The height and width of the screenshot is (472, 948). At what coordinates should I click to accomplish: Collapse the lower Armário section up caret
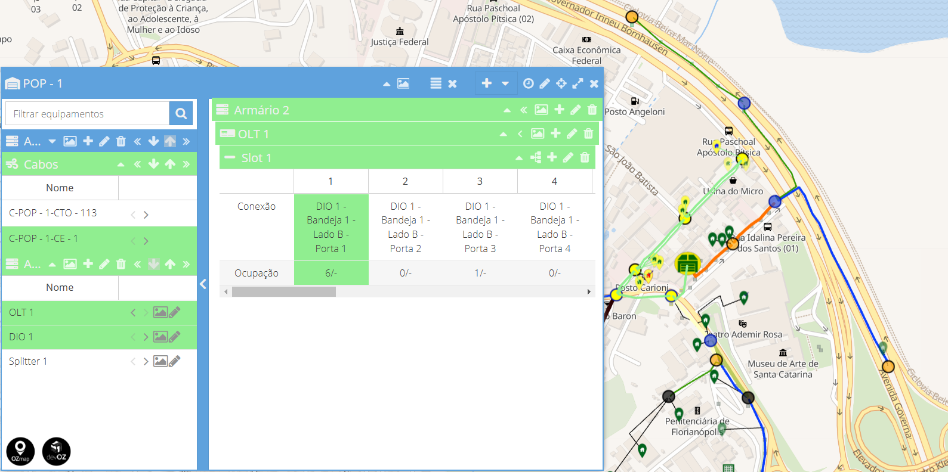click(x=52, y=264)
